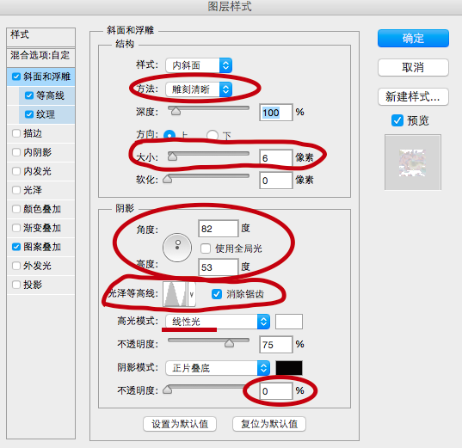Click the 角度 angle field 82
Viewport: 462px width, 448px height.
[218, 229]
